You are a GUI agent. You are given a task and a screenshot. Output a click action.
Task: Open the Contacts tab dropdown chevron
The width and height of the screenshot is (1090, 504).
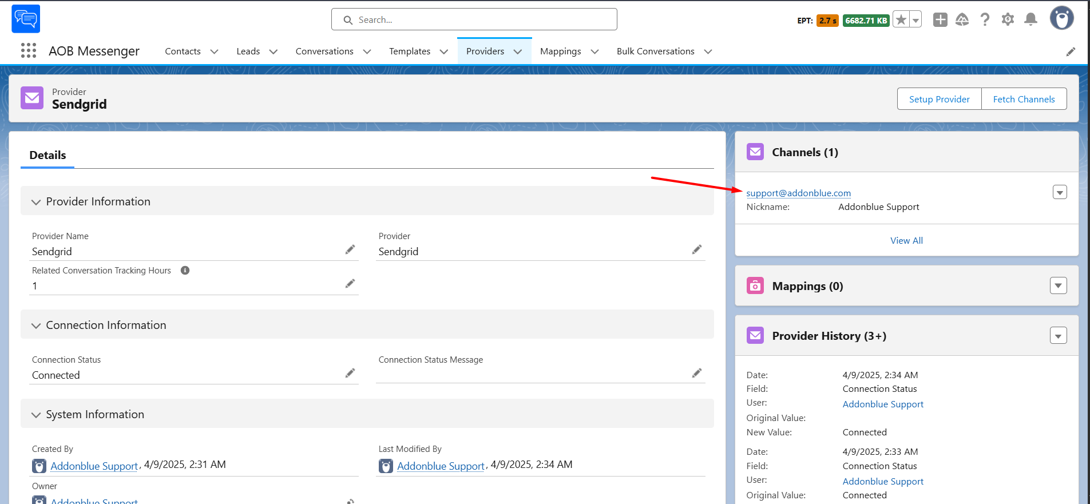[214, 51]
